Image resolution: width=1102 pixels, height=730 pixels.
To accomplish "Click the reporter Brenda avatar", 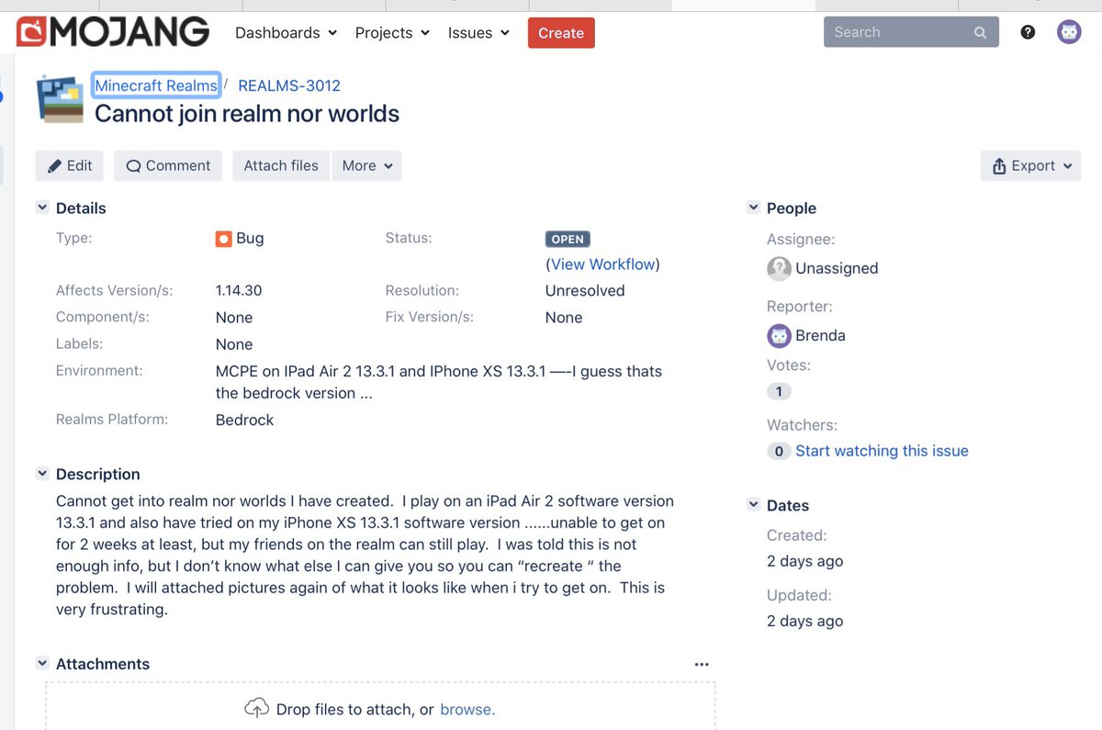I will coord(779,335).
